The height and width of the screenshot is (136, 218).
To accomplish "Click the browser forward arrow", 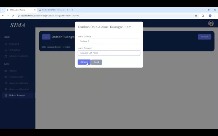I will tap(8, 16).
